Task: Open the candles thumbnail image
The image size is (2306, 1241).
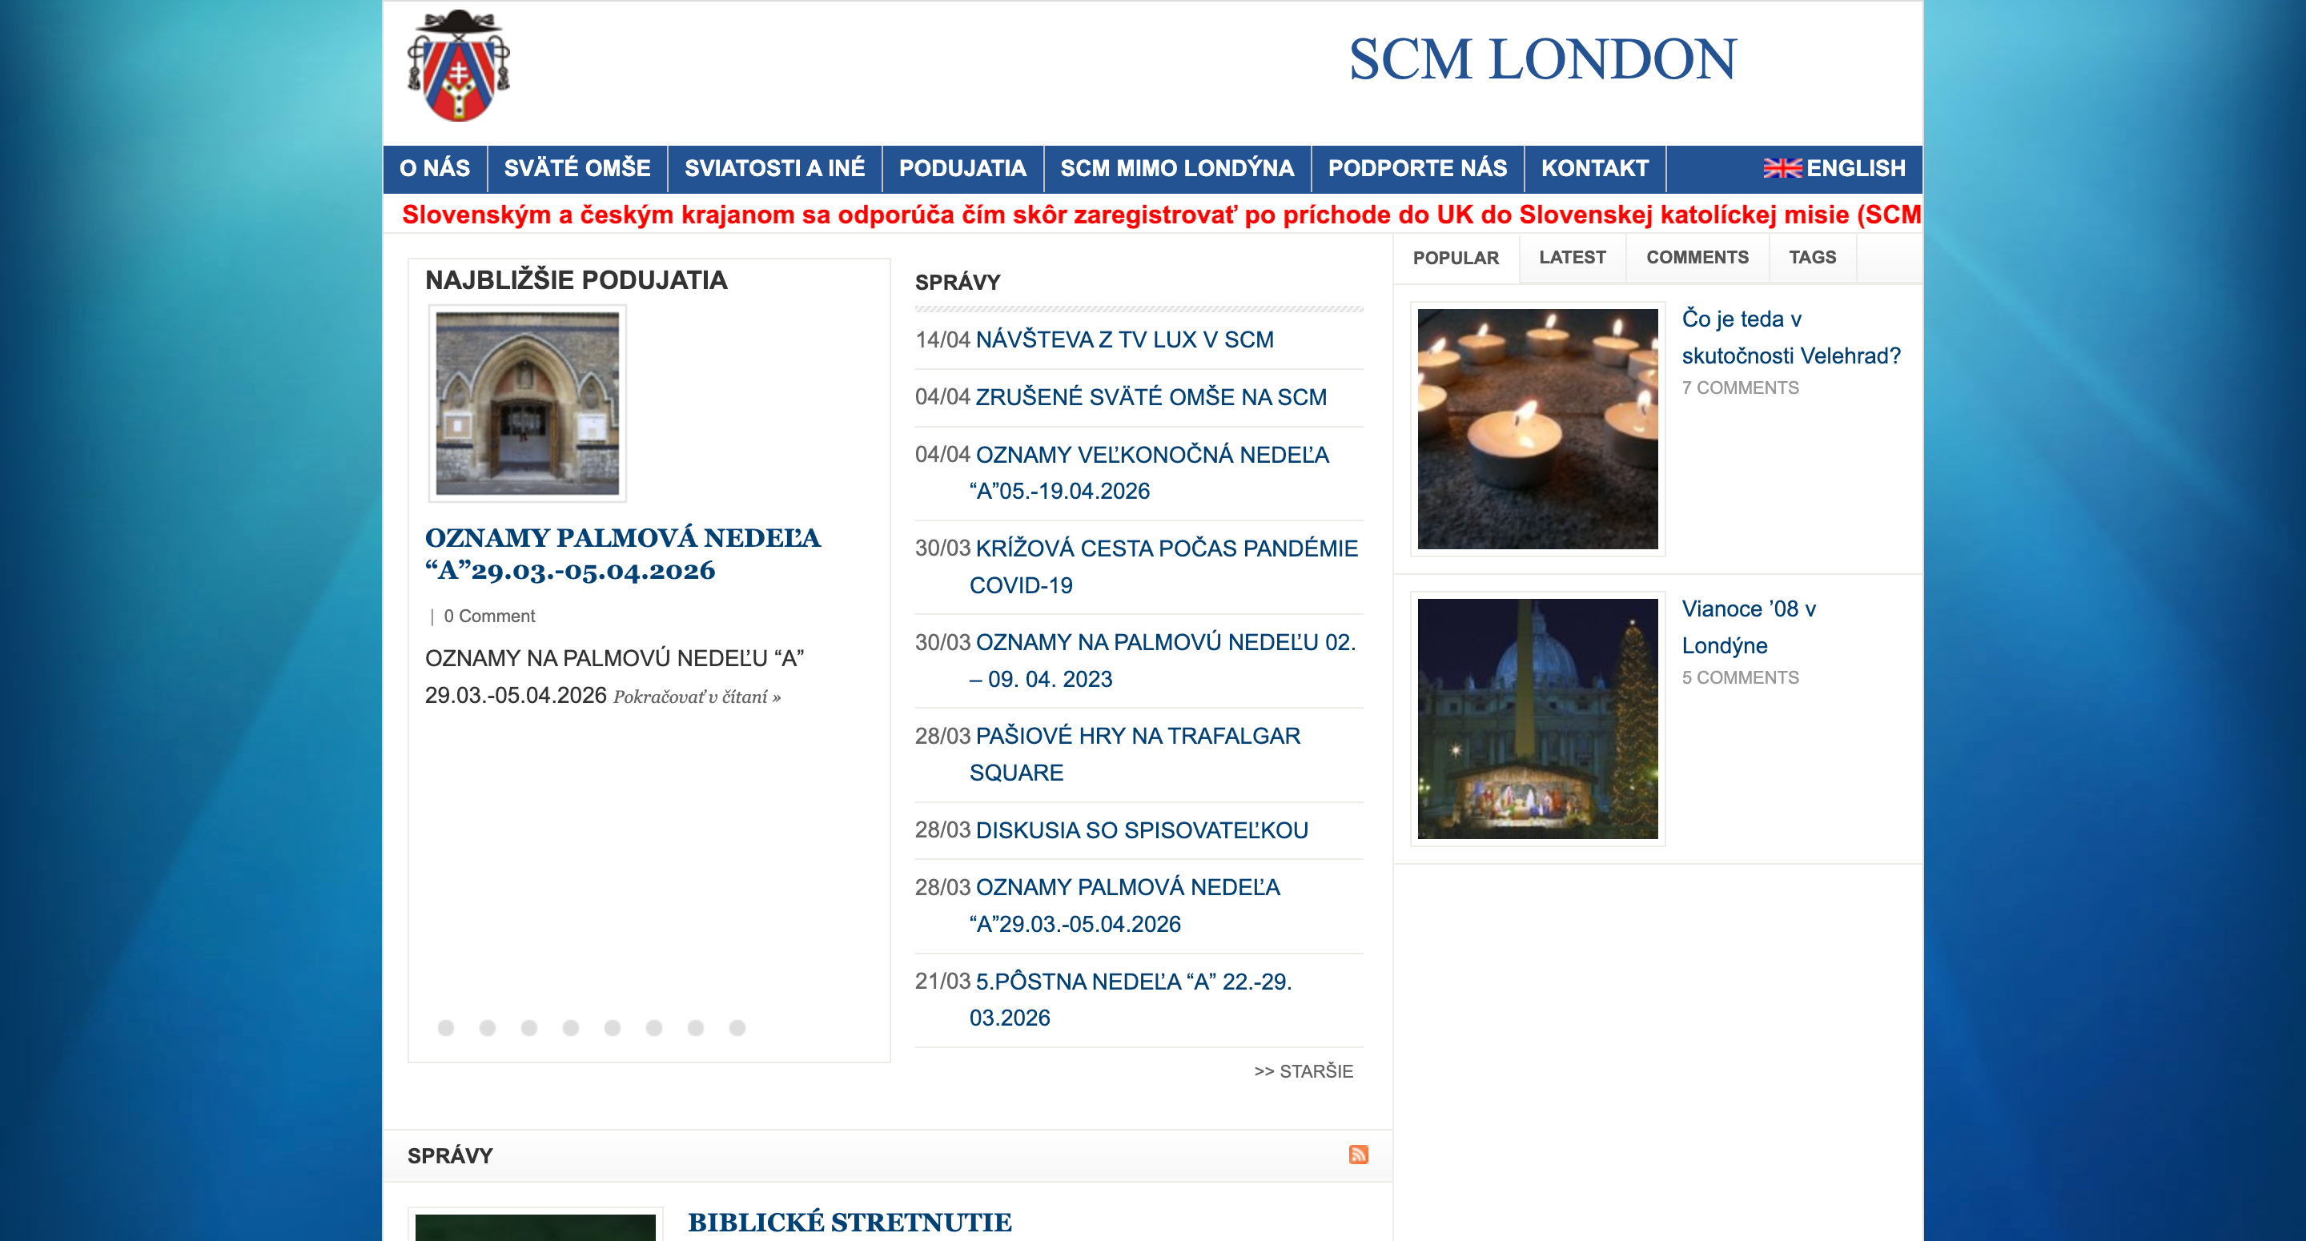Action: click(1537, 428)
